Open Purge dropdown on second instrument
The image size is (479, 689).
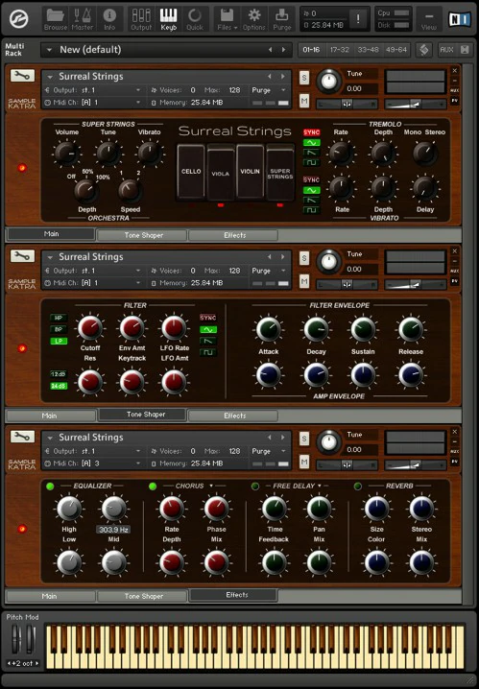pos(283,271)
